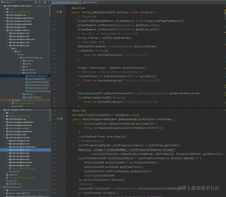
Task: Click the PayChannelServiceImpl class icon
Action: 26,82
